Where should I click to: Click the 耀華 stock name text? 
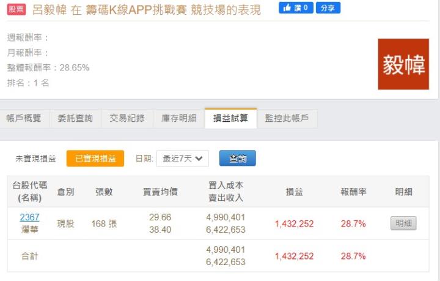29,230
